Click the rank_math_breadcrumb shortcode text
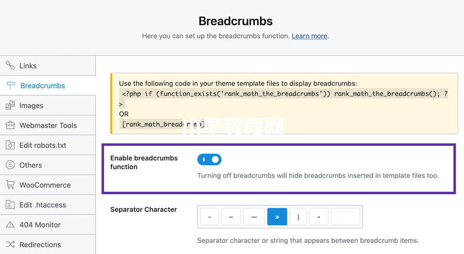This screenshot has height=254, width=464. 163,124
